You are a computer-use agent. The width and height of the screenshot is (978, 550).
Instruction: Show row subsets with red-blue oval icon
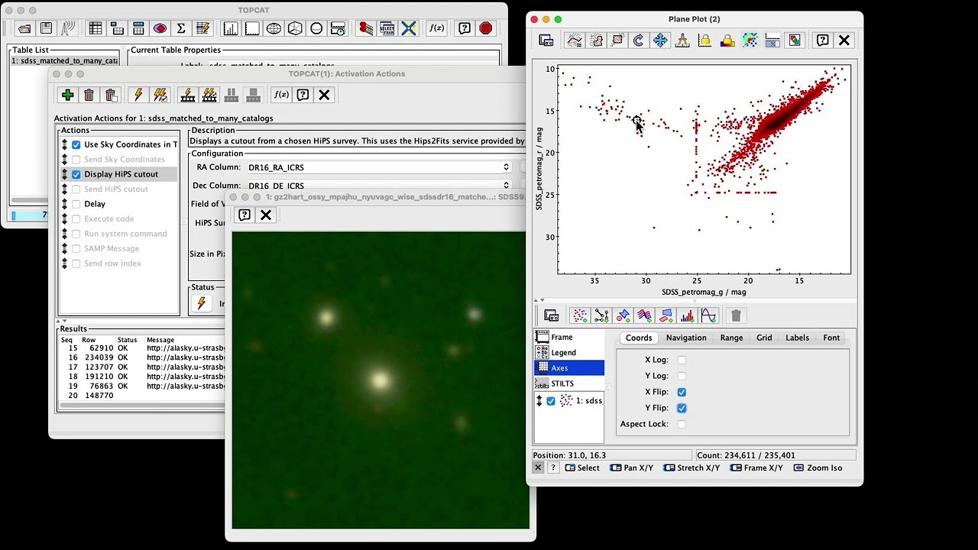(160, 29)
